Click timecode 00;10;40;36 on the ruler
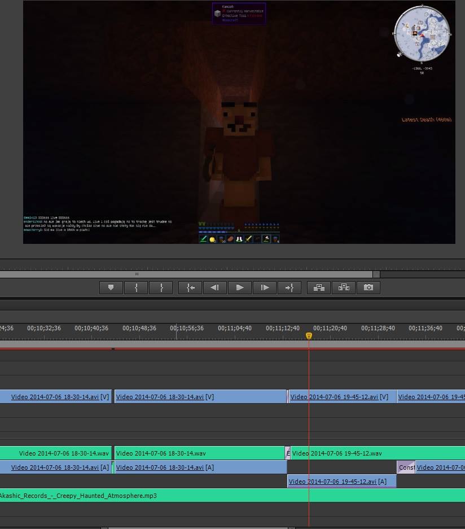Image resolution: width=465 pixels, height=529 pixels. point(91,328)
